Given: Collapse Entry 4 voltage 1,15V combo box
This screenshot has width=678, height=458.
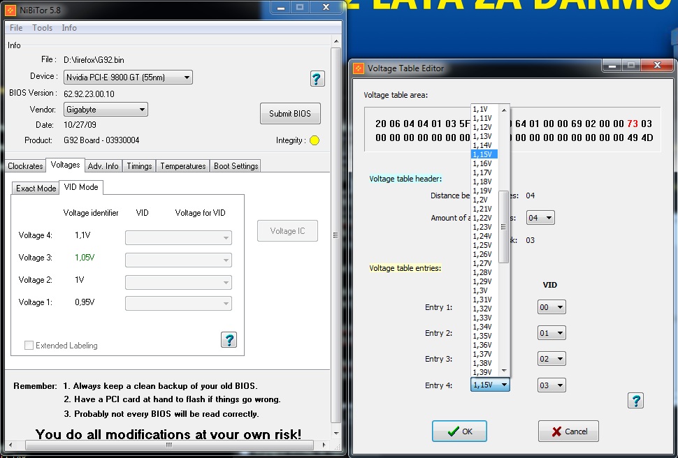Looking at the screenshot, I should 490,385.
